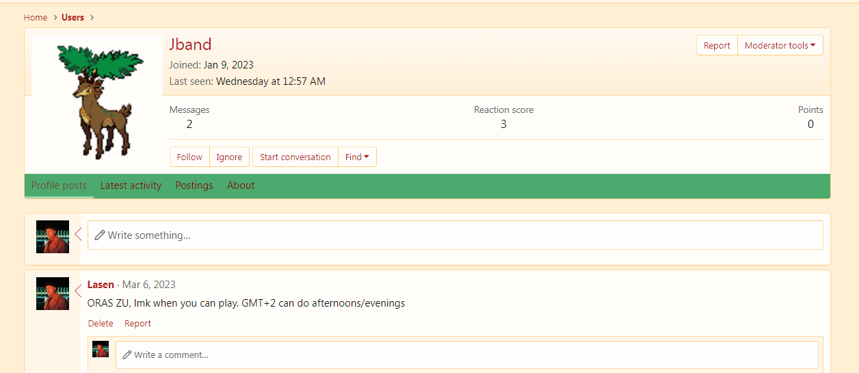Click your avatar beside Write something box
The width and height of the screenshot is (859, 373).
53,237
